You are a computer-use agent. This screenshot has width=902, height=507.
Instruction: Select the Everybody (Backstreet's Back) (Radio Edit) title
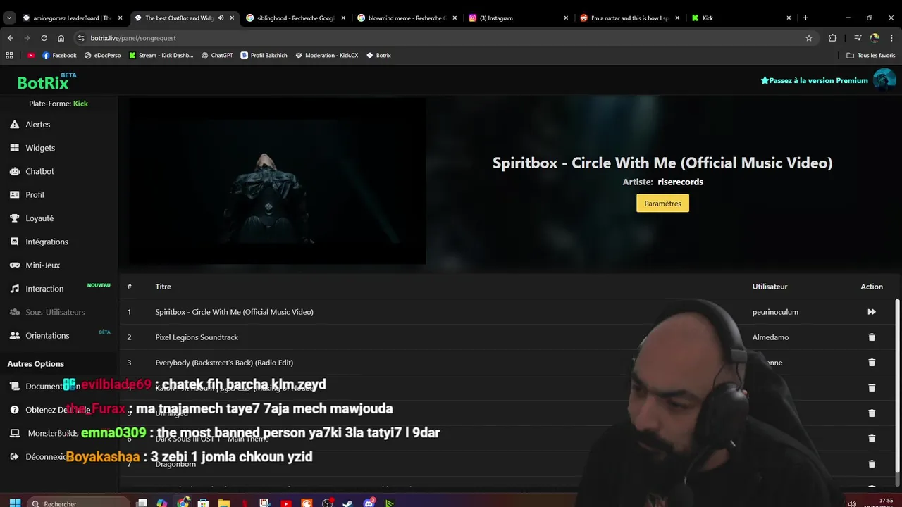tap(224, 363)
